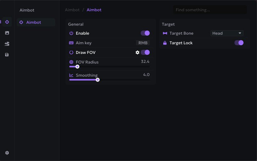Screen dimensions: 257x161
Task: Click the Find something search field
Action: [x=210, y=10]
